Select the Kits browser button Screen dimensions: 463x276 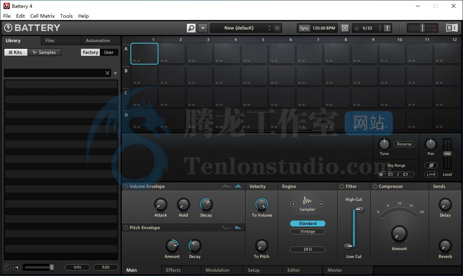click(x=16, y=52)
